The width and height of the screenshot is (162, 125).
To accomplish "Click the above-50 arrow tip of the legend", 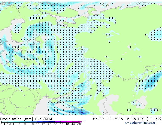I will coord(81,122).
